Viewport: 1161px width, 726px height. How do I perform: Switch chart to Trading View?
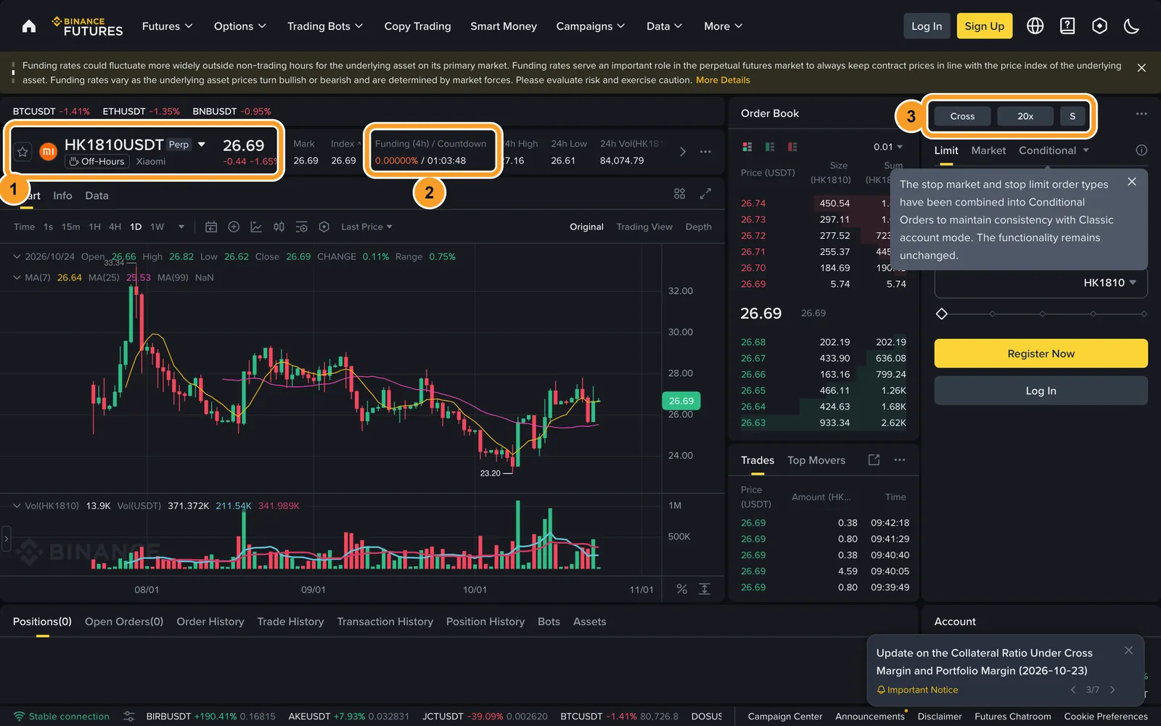(x=644, y=227)
